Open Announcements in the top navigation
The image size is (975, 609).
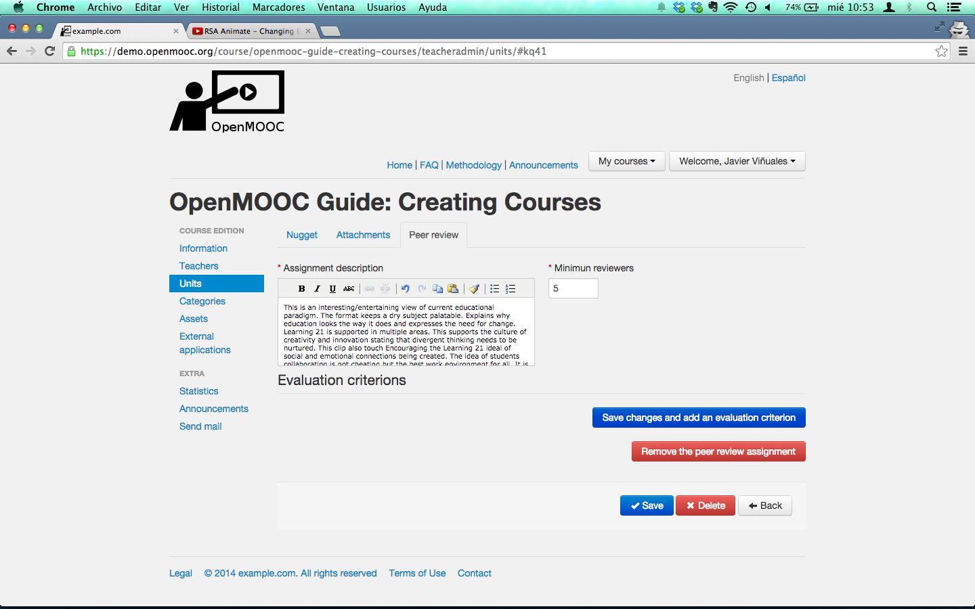(x=544, y=165)
